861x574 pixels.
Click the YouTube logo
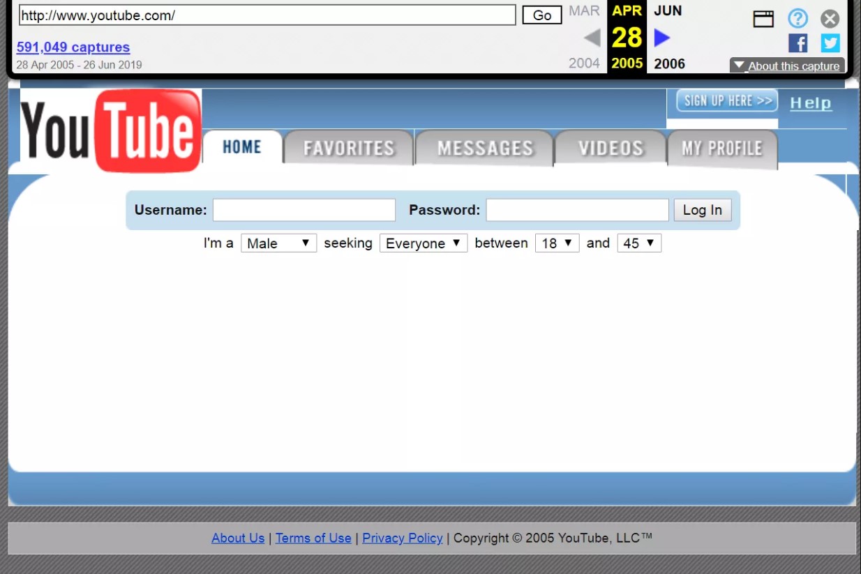pyautogui.click(x=111, y=131)
